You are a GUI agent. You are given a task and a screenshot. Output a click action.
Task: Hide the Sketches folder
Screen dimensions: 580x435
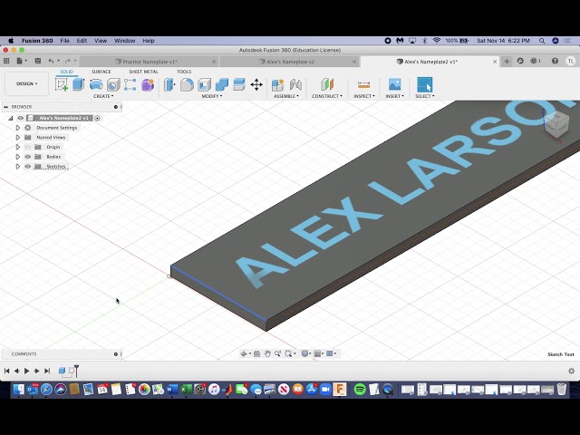pos(28,167)
